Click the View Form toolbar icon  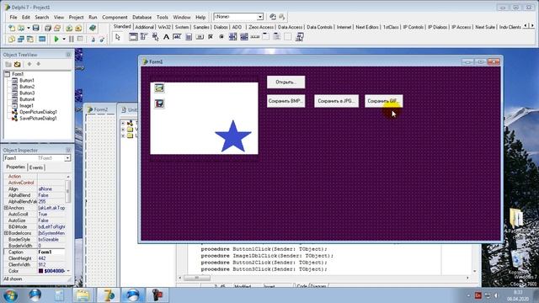[x=21, y=40]
